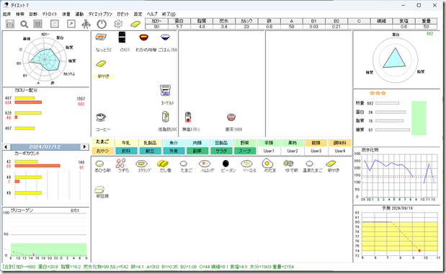The height and width of the screenshot is (274, 446).
Task: Open the 診断 menu
Action: click(33, 14)
